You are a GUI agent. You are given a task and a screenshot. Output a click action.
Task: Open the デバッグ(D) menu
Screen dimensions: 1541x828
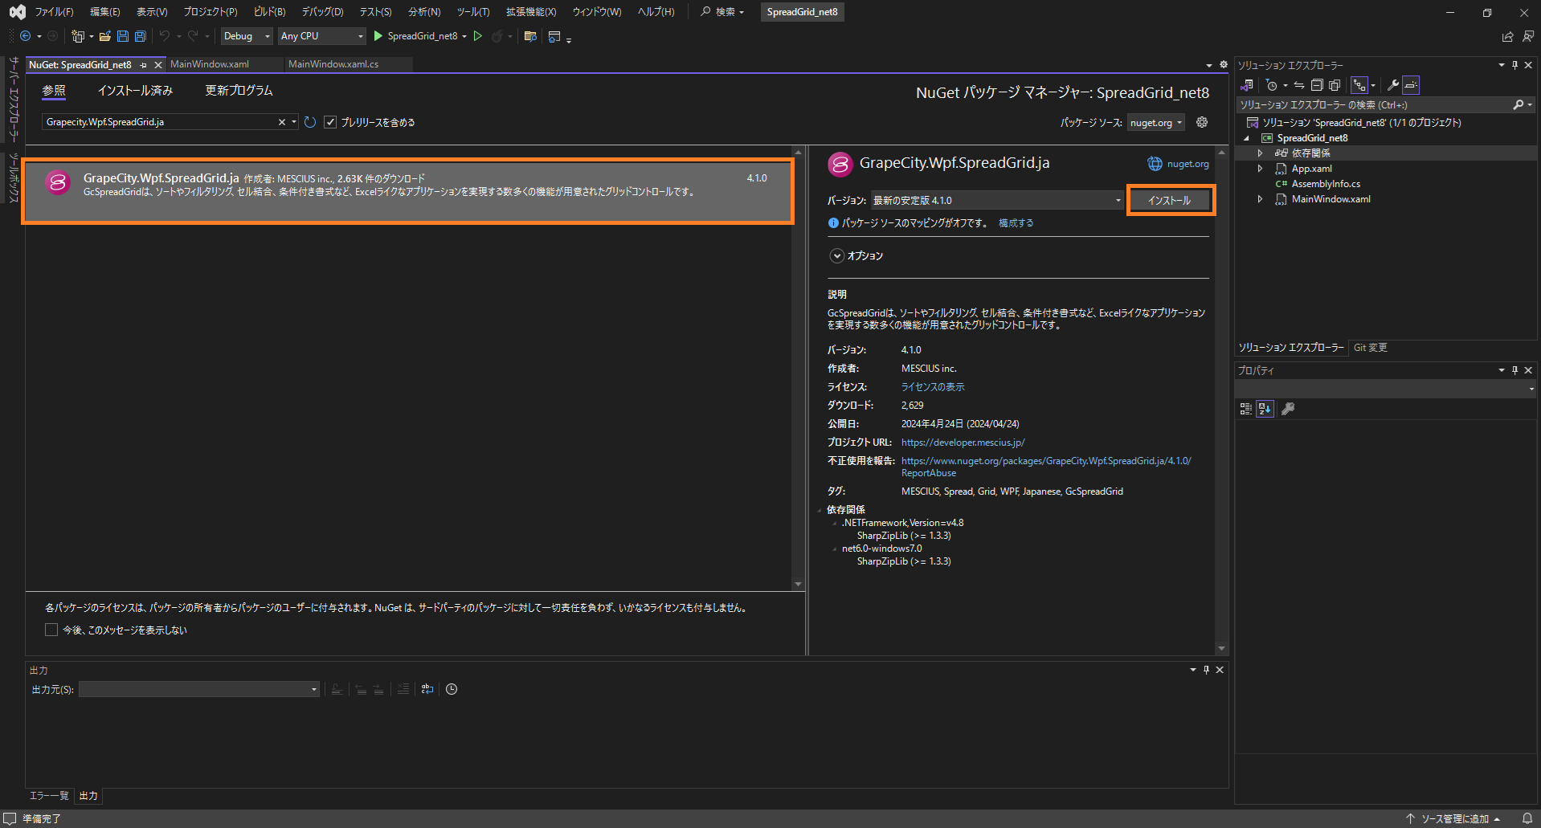(x=322, y=12)
